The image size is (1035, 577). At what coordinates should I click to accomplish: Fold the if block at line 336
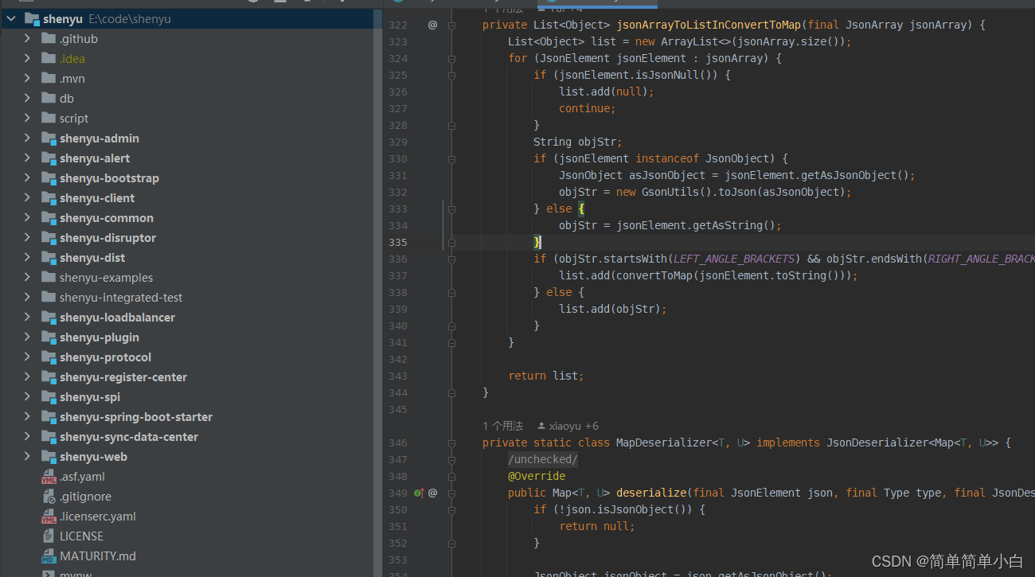tap(451, 259)
